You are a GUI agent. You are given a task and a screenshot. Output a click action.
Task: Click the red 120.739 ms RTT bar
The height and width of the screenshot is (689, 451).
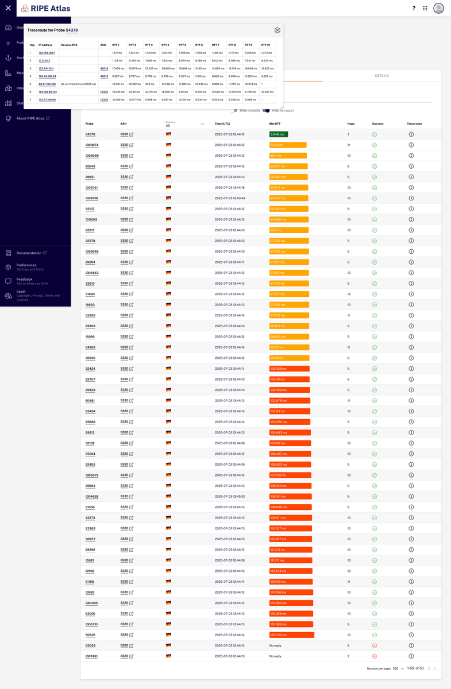292,635
